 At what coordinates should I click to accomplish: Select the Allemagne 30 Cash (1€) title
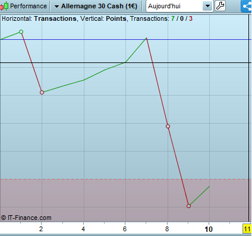(99, 6)
